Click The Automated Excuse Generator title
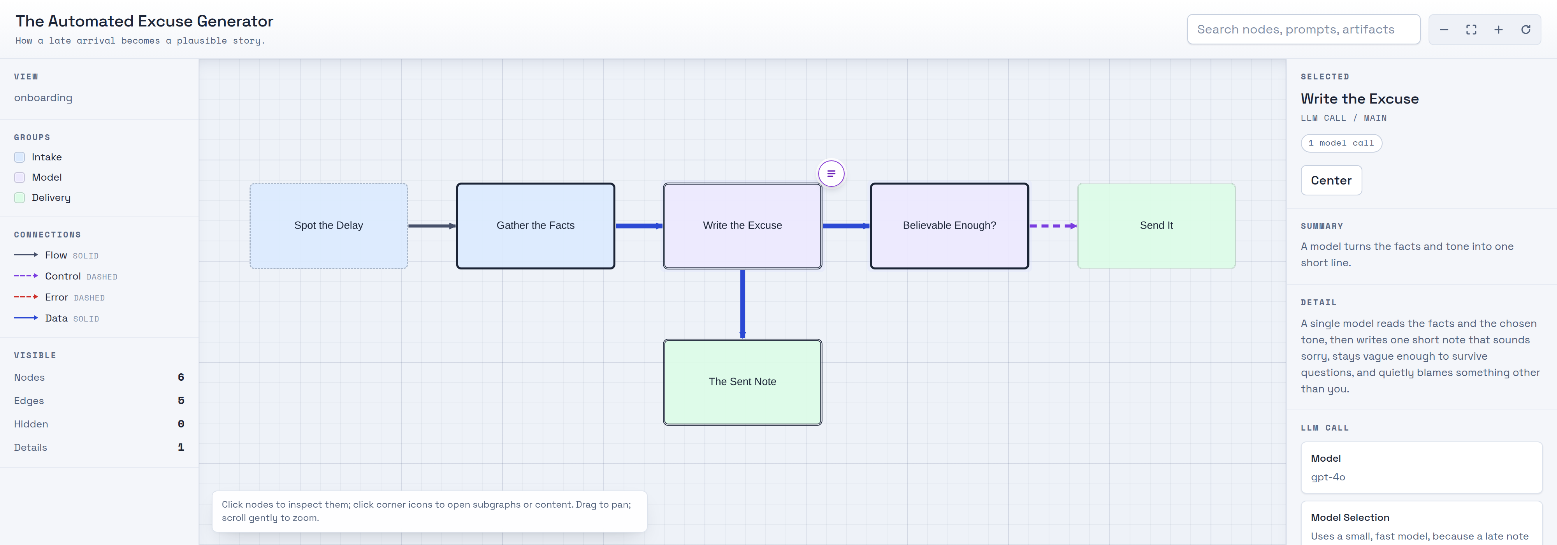Screen dimensions: 1557x545 pos(144,21)
